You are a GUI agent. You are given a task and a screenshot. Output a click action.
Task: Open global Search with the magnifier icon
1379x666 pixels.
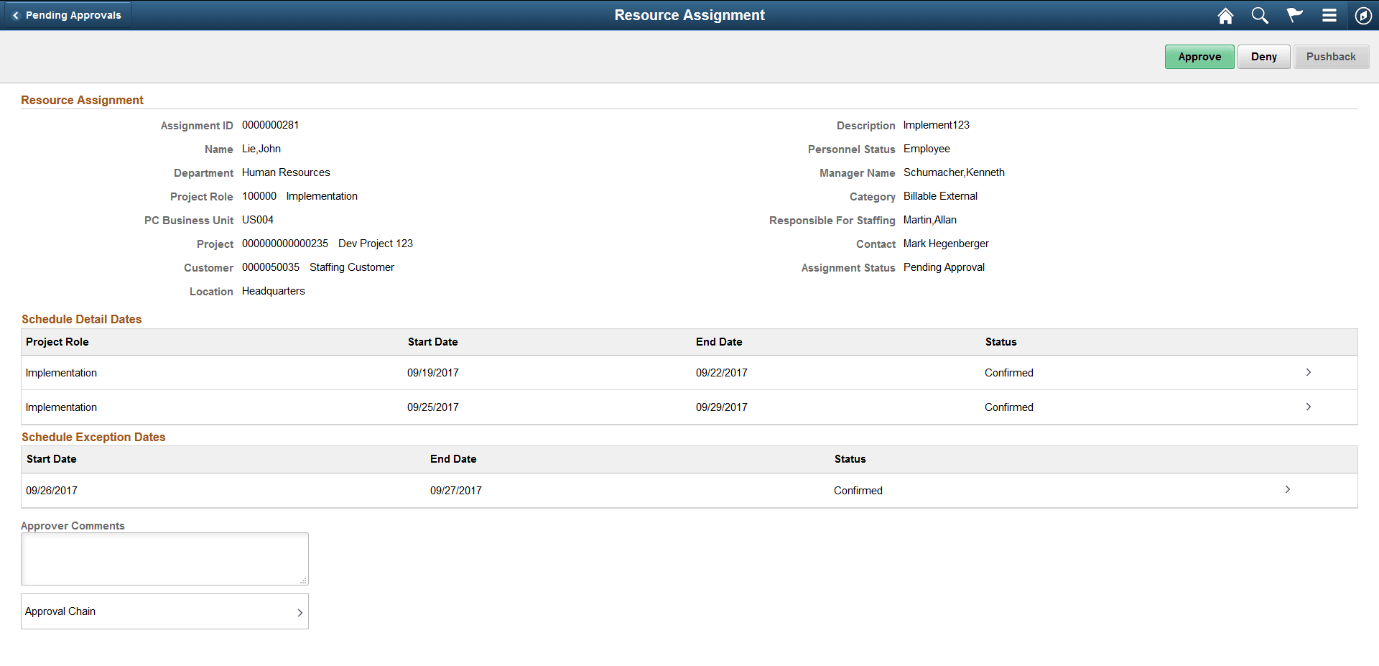point(1259,15)
